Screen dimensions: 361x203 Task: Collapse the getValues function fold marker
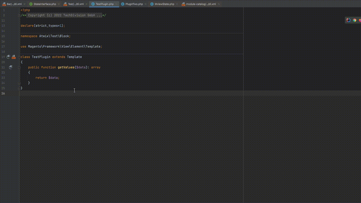pyautogui.click(x=19, y=67)
